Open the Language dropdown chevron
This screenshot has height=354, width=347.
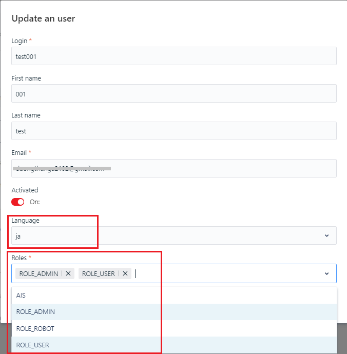pyautogui.click(x=326, y=235)
